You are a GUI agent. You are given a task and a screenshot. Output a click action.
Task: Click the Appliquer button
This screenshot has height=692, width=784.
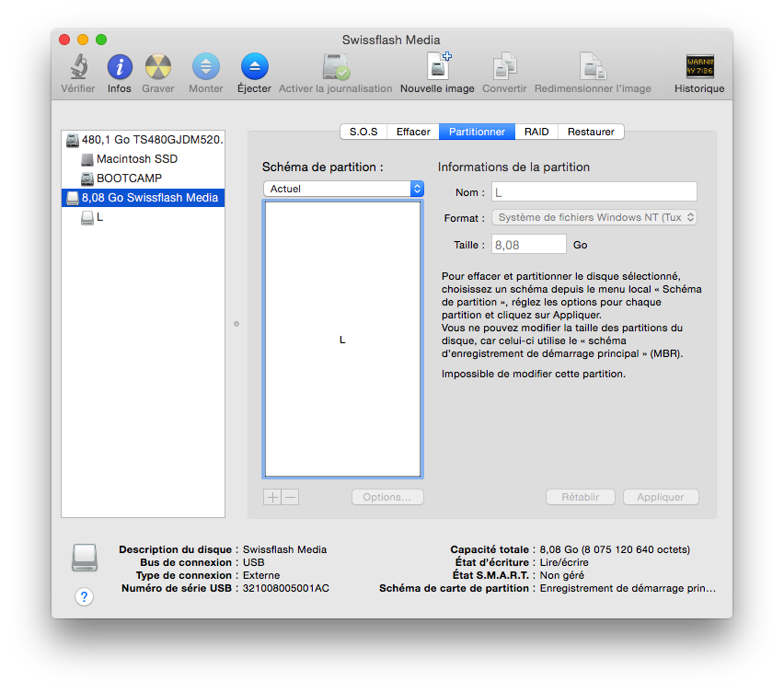tap(661, 497)
